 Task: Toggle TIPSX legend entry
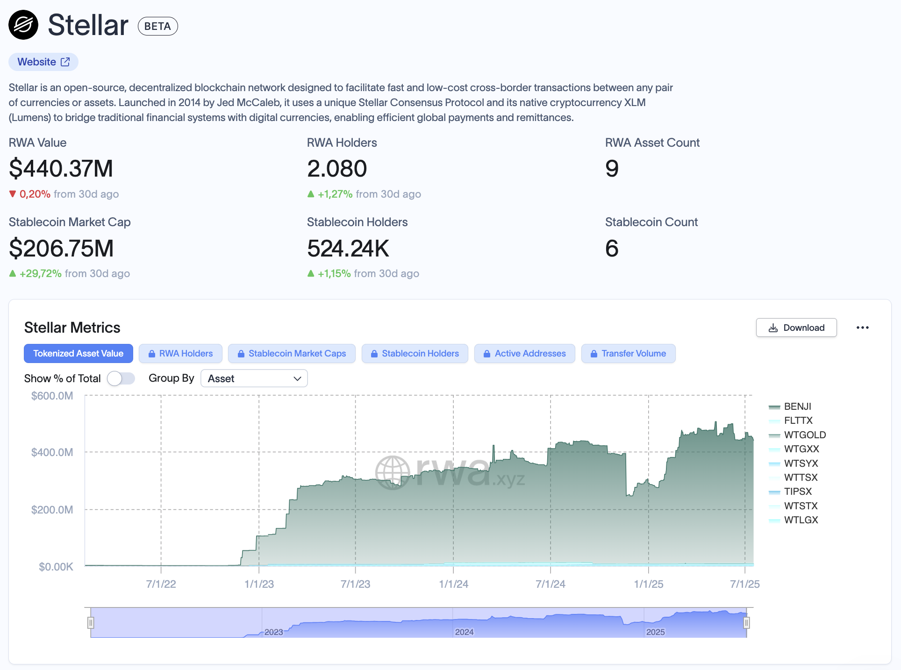797,492
